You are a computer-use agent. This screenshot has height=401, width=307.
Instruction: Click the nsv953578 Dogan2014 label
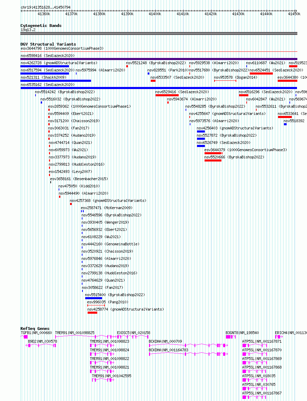point(236,77)
